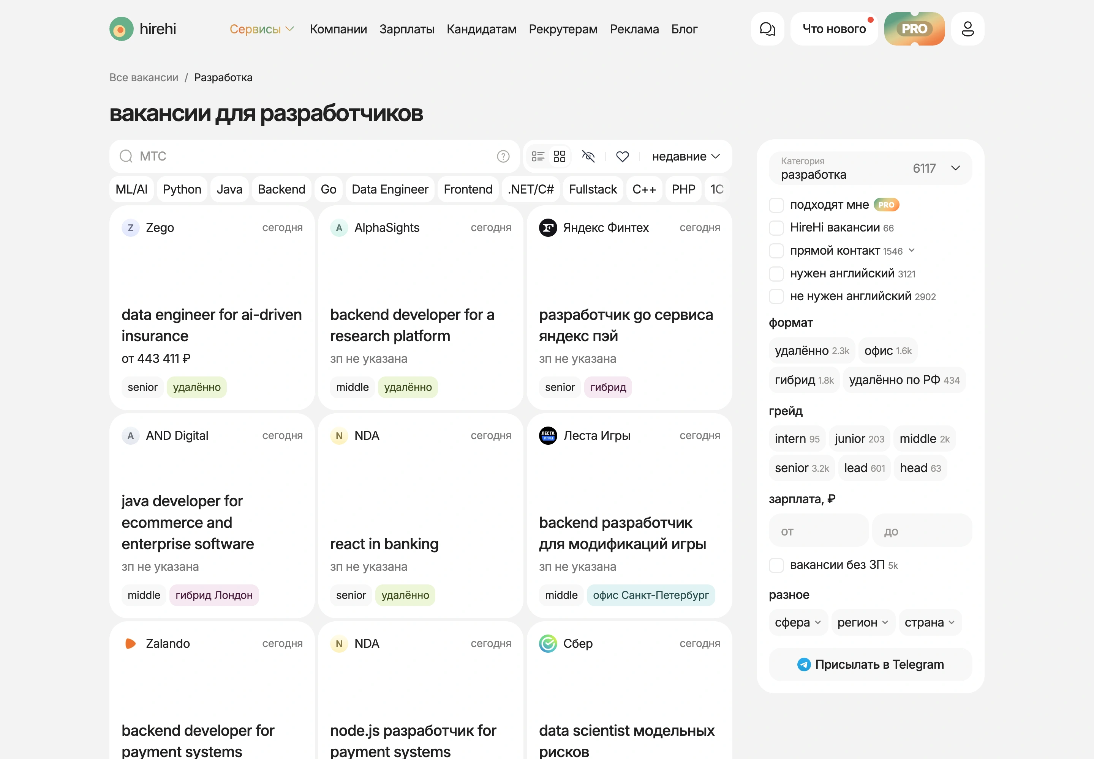Focus salary от input field
The height and width of the screenshot is (759, 1094).
[x=818, y=531]
